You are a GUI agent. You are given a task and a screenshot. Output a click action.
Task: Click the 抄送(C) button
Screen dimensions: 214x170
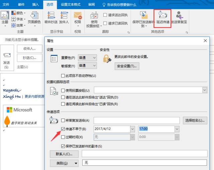point(30,58)
